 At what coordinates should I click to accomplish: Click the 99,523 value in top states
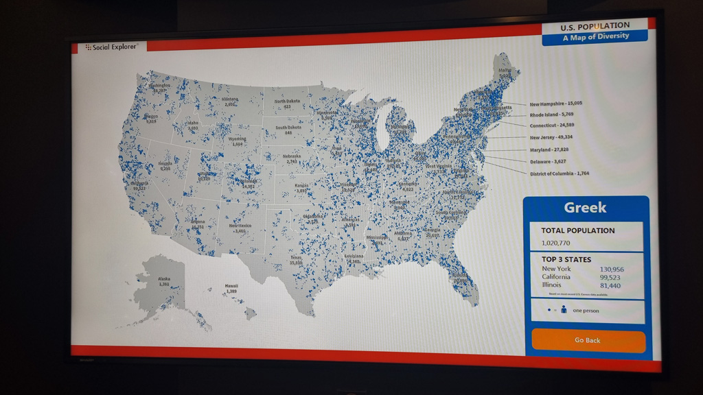pos(610,278)
